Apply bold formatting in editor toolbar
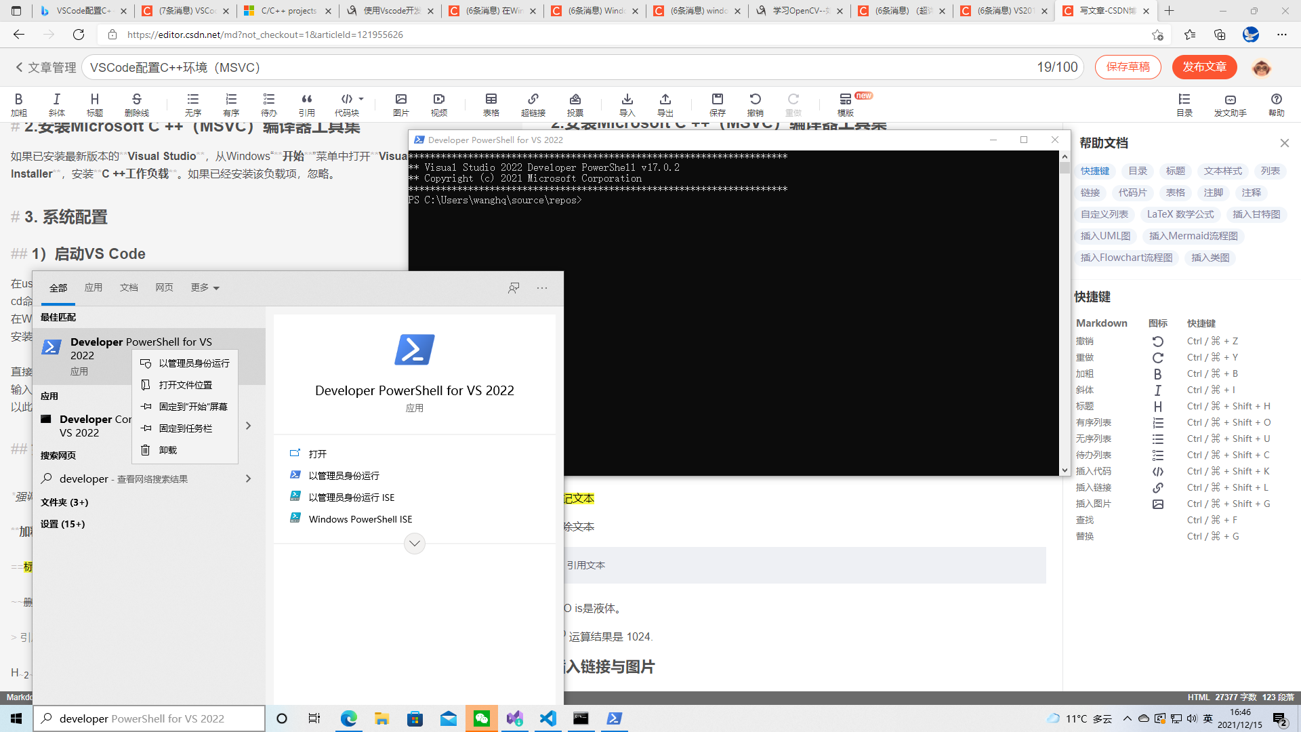The width and height of the screenshot is (1301, 732). click(19, 104)
